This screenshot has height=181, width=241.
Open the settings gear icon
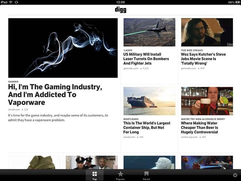coord(235,175)
